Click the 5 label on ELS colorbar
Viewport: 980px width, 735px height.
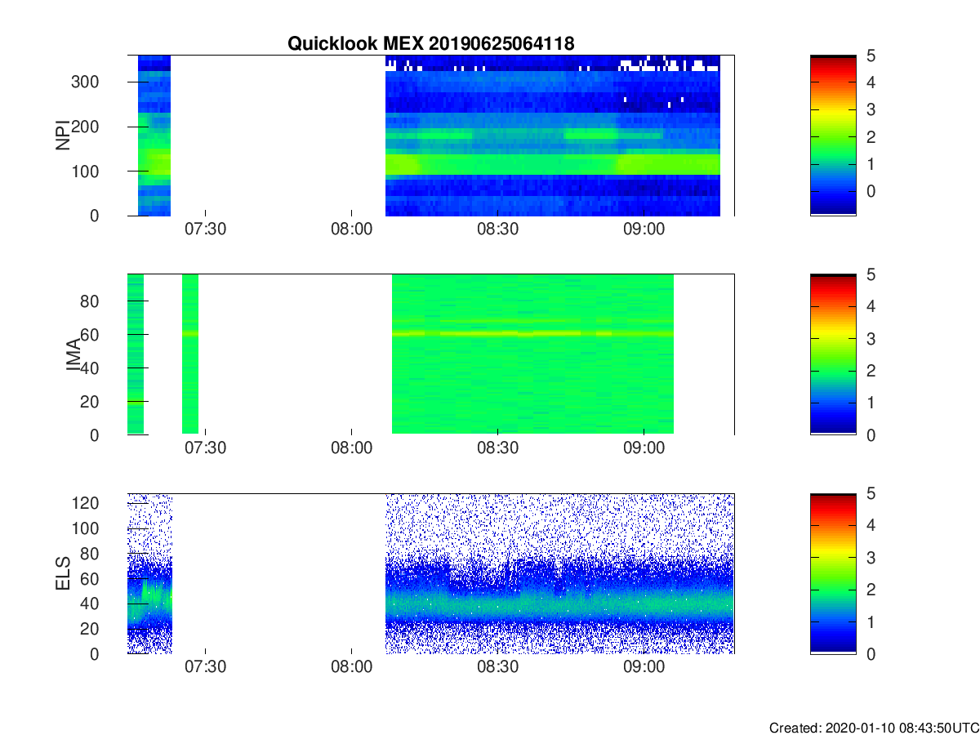pos(870,493)
